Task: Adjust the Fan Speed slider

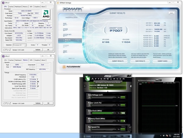Action: click(x=104, y=129)
